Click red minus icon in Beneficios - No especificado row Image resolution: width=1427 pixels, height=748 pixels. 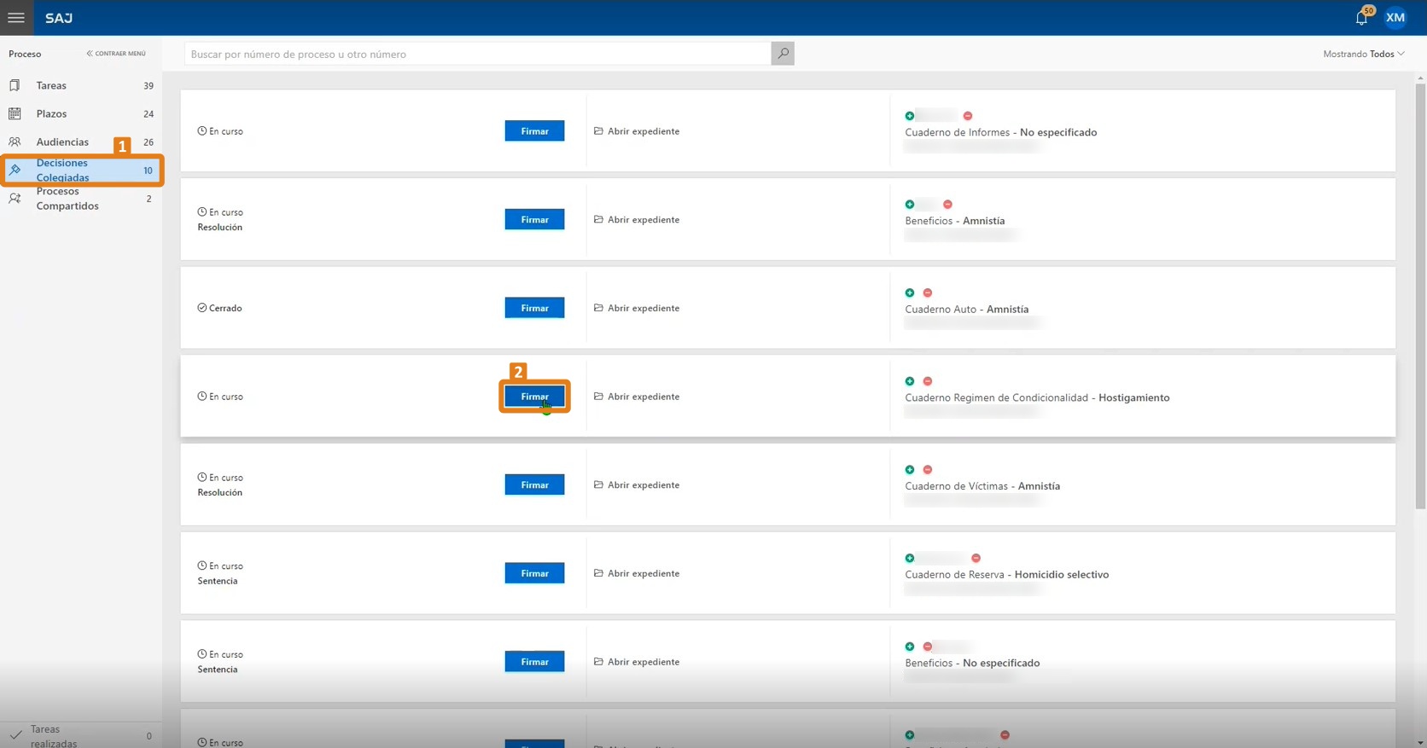point(928,647)
